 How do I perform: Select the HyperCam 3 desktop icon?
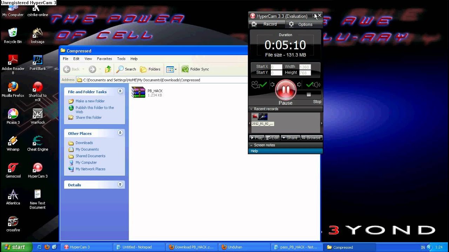click(x=38, y=170)
